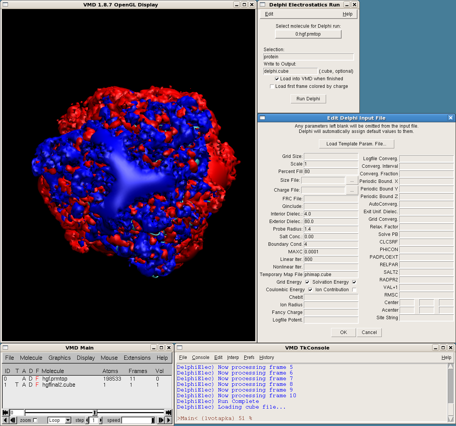Jump to the last animation frame
Viewport: 456px width, 426px height.
(x=169, y=412)
